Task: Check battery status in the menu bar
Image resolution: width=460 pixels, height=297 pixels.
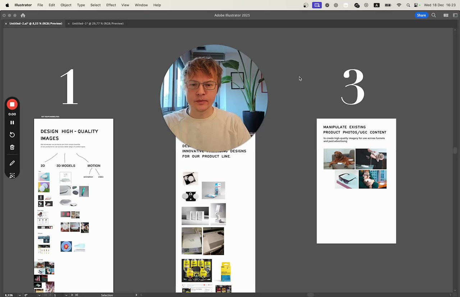Action: 388,5
